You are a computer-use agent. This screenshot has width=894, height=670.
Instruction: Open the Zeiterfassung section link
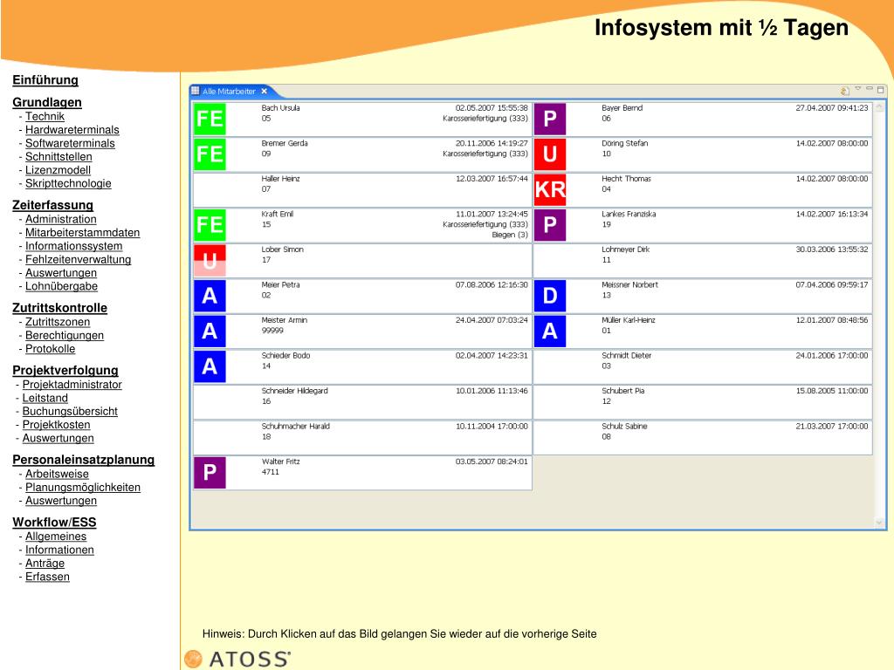pos(53,205)
